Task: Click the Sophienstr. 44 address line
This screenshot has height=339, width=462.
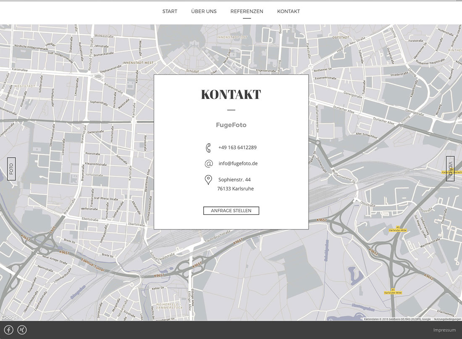Action: click(x=234, y=180)
